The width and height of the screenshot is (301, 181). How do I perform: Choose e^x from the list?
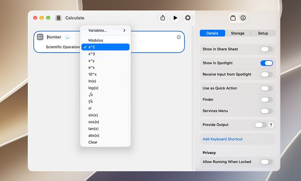pos(106,67)
